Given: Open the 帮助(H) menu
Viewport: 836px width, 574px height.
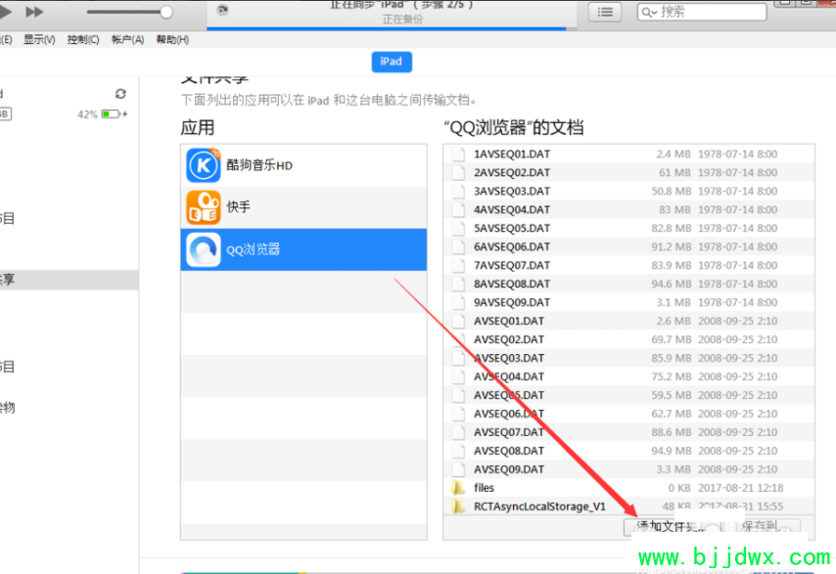Looking at the screenshot, I should (x=172, y=39).
